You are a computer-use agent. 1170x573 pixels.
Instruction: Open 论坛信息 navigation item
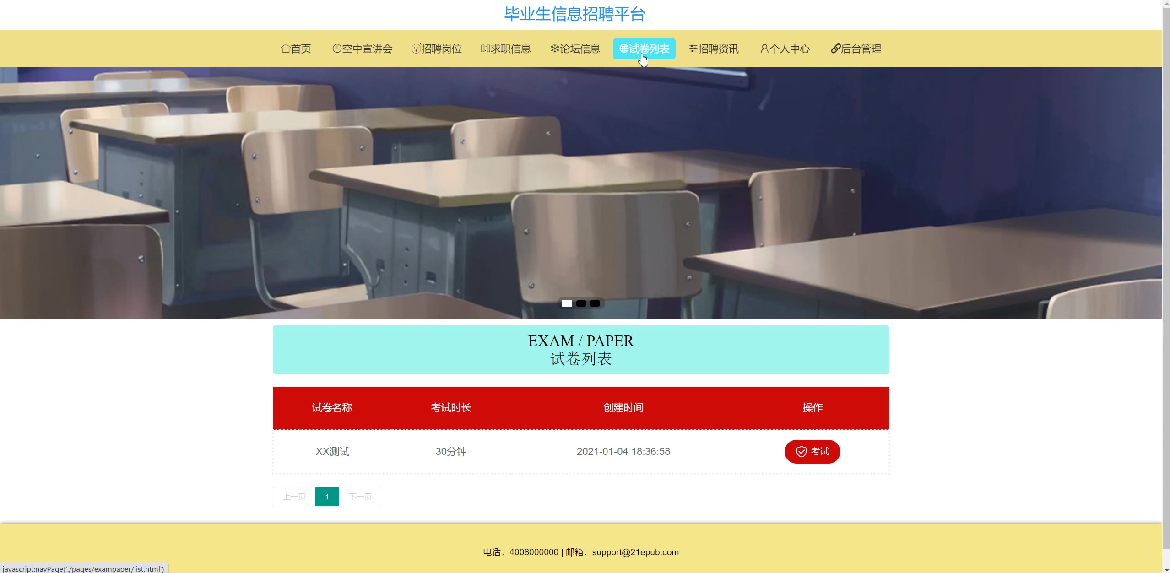(x=575, y=49)
